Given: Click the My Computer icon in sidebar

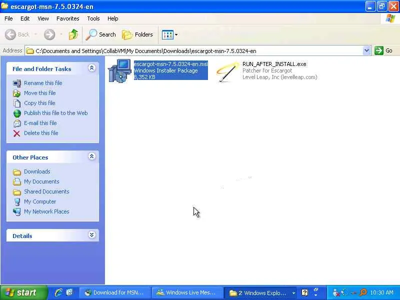Looking at the screenshot, I should point(17,201).
